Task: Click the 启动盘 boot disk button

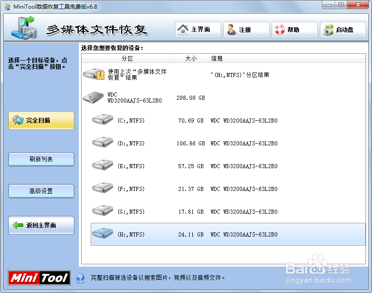Action: 343,30
